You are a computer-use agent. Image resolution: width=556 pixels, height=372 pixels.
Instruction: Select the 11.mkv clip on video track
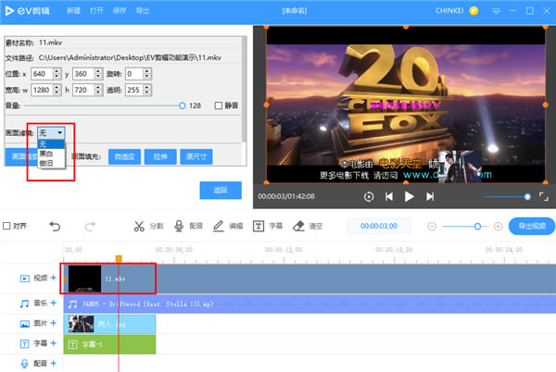click(x=108, y=278)
